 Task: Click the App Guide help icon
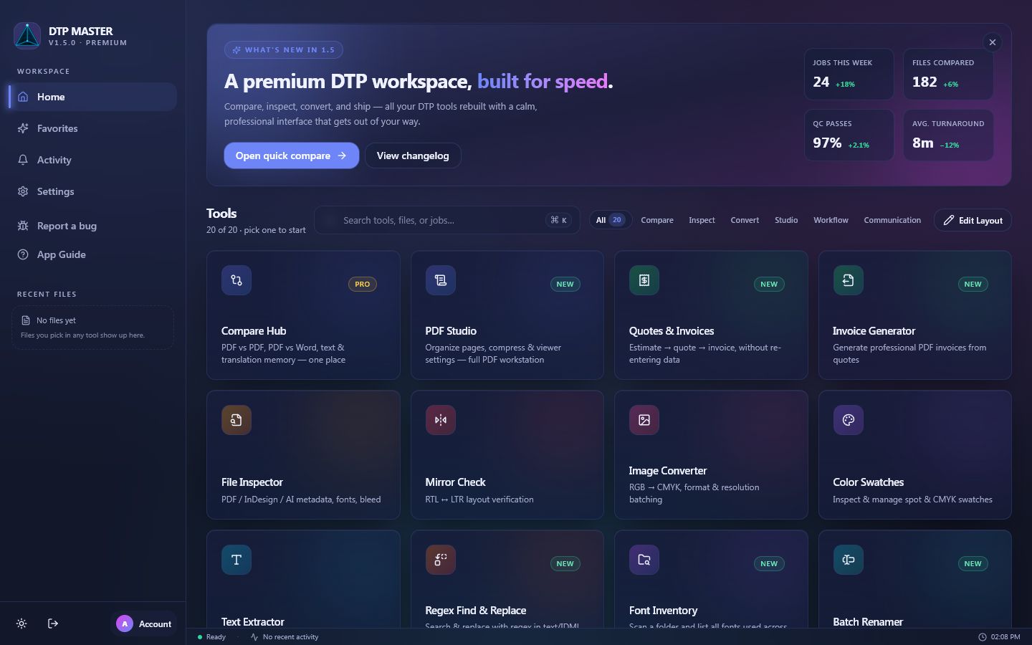23,254
